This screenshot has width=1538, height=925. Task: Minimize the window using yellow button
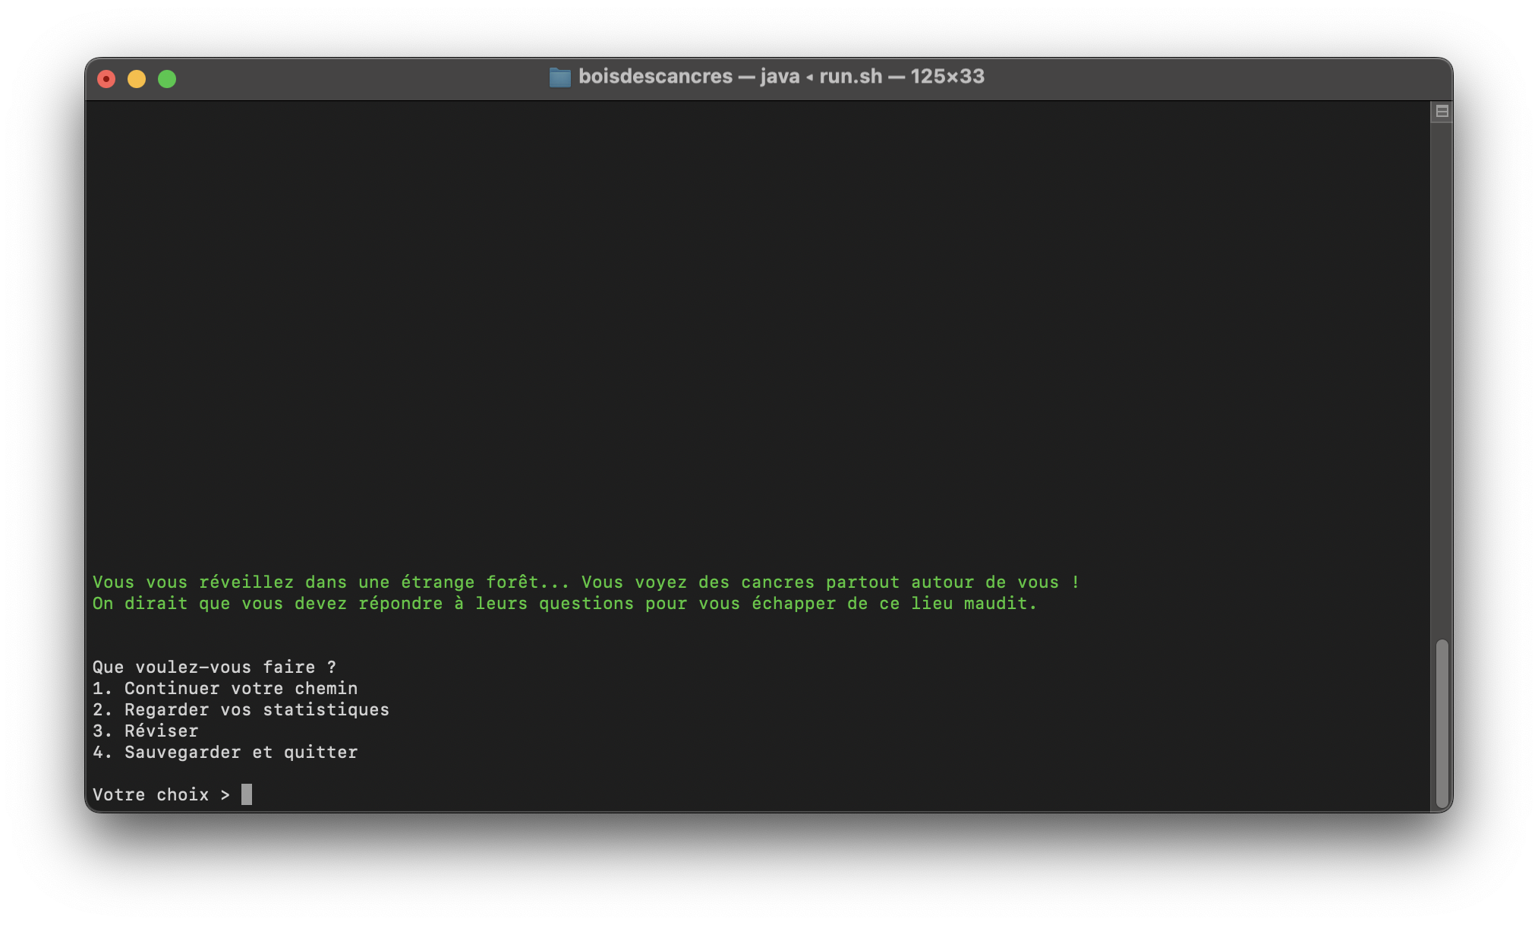coord(137,79)
